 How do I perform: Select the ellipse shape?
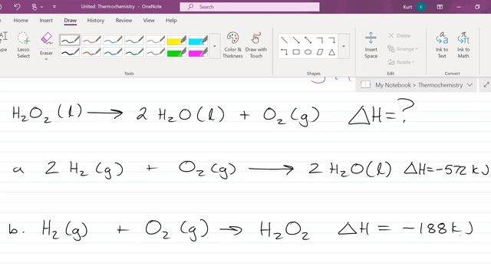point(308,52)
